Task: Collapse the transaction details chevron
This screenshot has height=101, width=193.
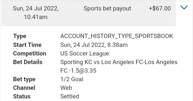Action: (184, 8)
